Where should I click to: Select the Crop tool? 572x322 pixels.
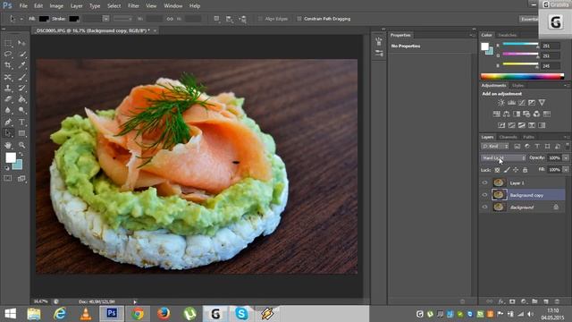point(8,65)
